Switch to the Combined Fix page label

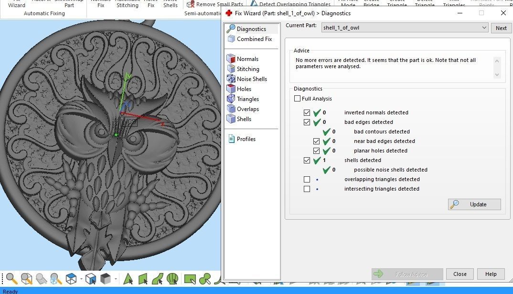254,39
